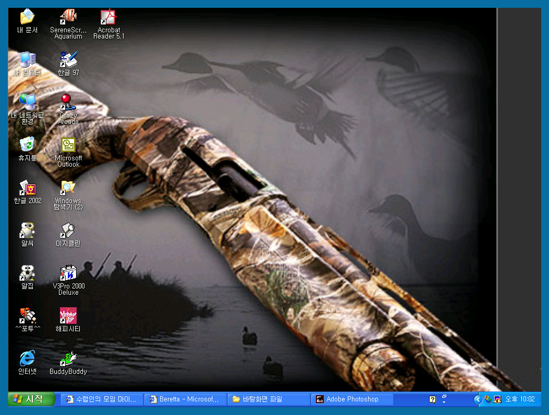Screen dimensions: 549x415
Task: Select the SereneScreen Aquarium shortcut icon
Action: pos(68,17)
